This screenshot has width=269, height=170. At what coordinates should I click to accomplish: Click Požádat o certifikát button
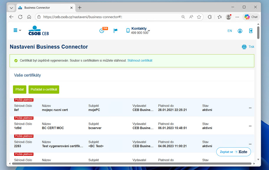coord(44,89)
